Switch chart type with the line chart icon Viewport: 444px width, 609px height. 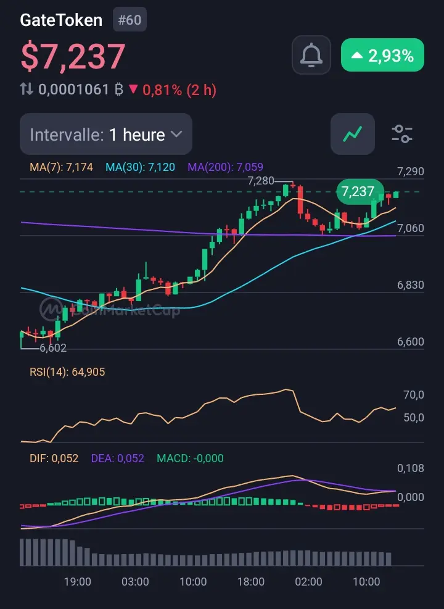pos(352,134)
